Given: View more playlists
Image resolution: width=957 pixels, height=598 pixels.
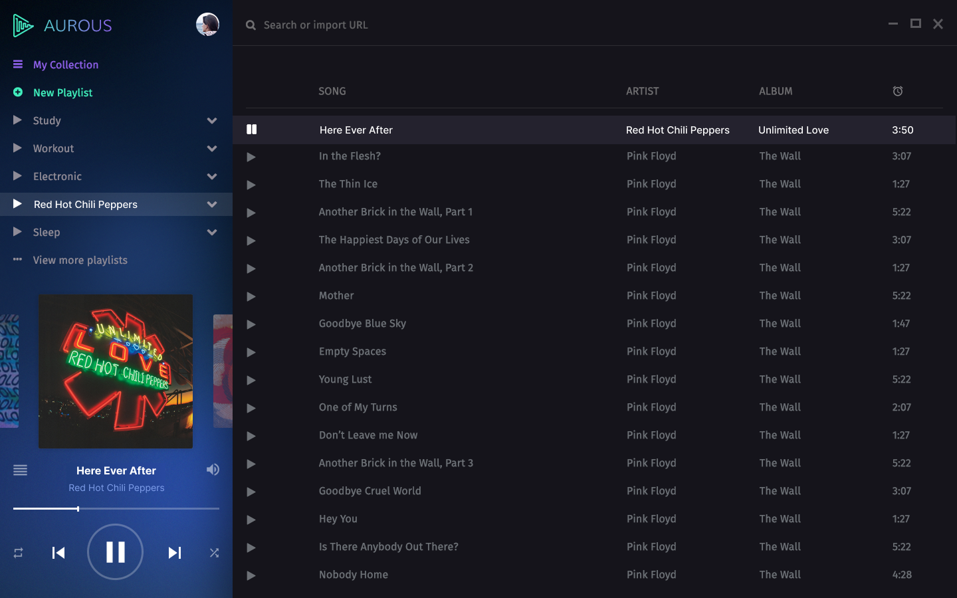Looking at the screenshot, I should tap(80, 260).
